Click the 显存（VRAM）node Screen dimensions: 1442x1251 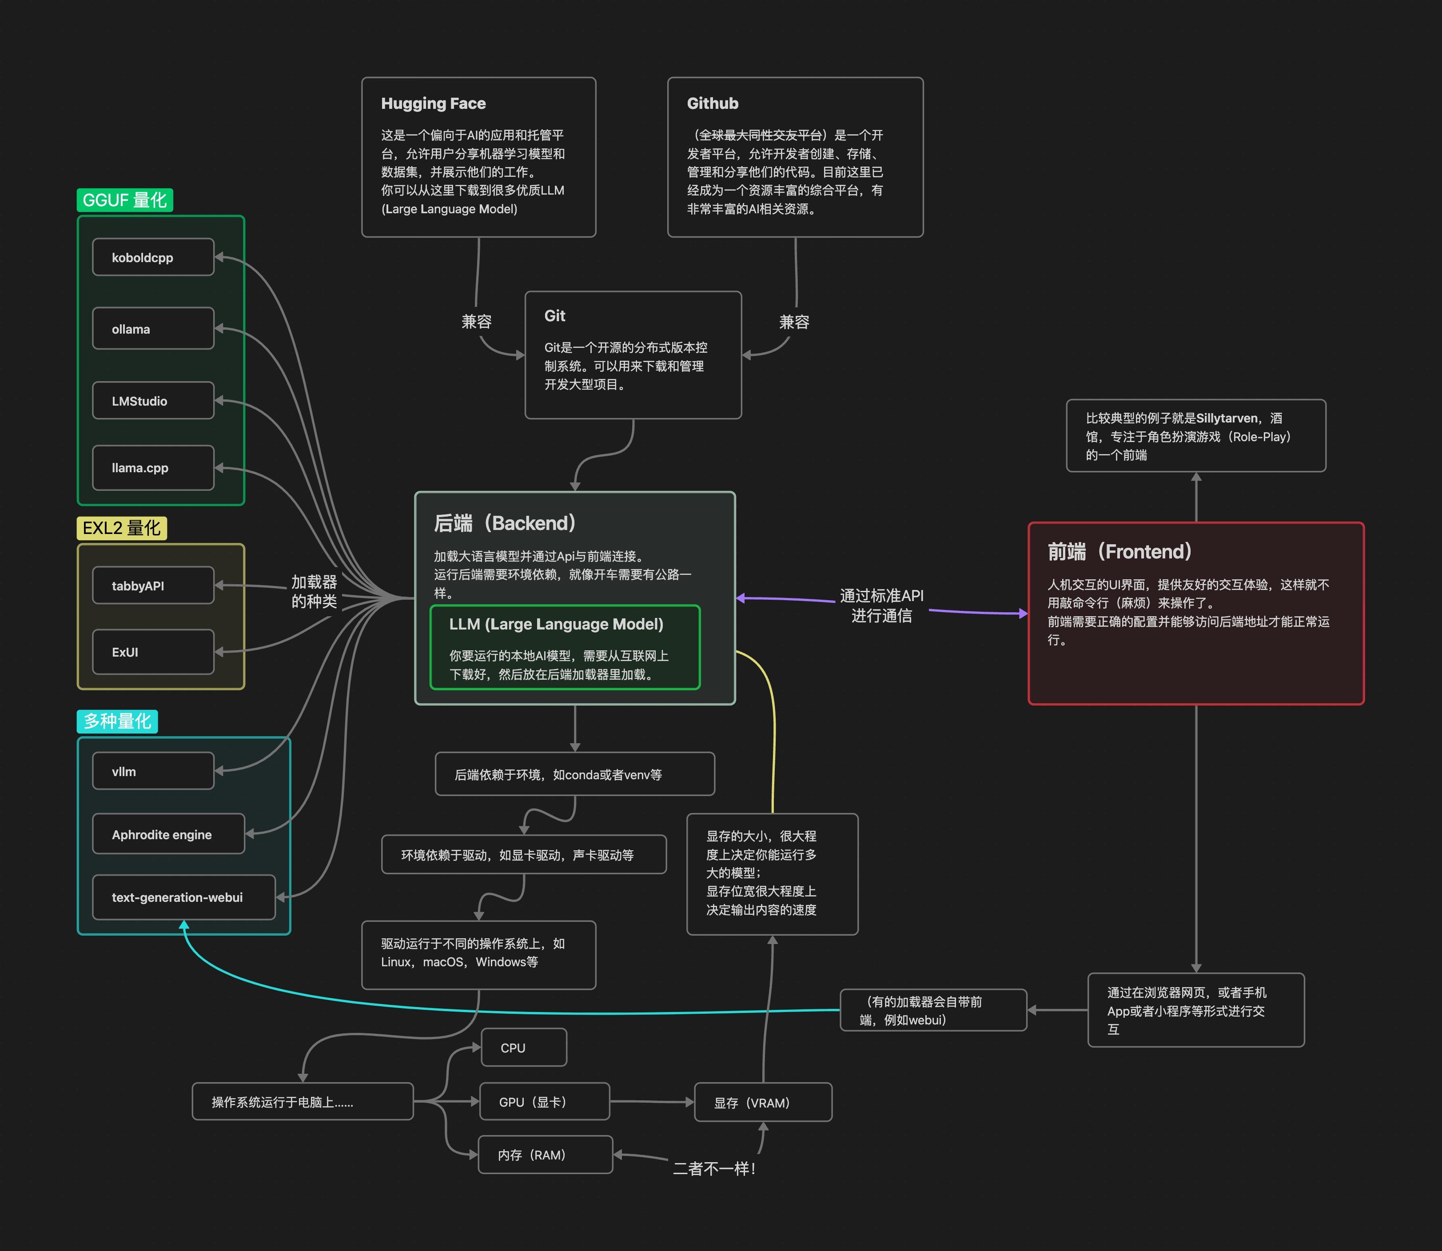click(x=764, y=1102)
